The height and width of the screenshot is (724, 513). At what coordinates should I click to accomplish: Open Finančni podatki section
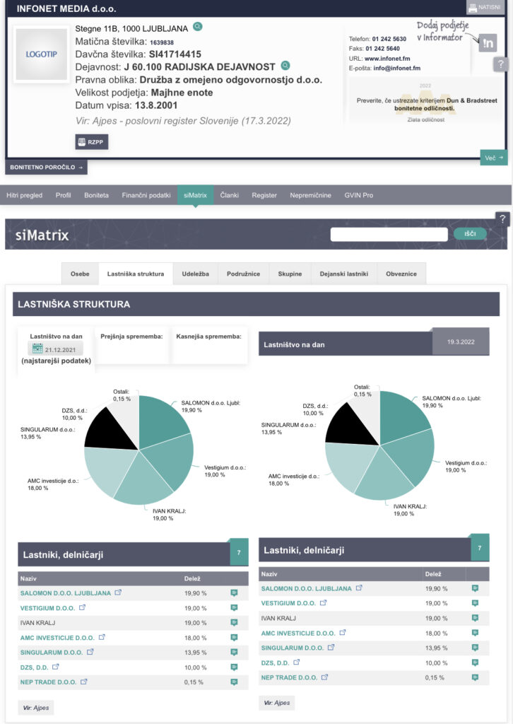click(x=146, y=195)
